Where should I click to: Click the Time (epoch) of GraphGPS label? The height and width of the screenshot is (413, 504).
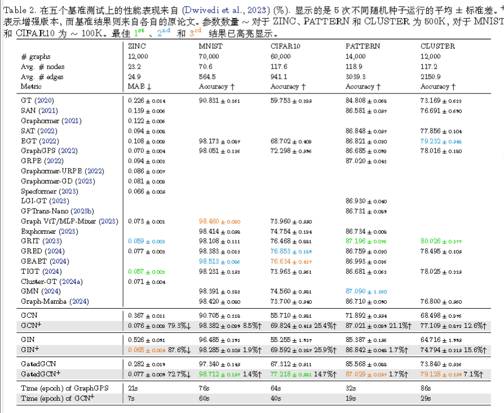[64, 388]
